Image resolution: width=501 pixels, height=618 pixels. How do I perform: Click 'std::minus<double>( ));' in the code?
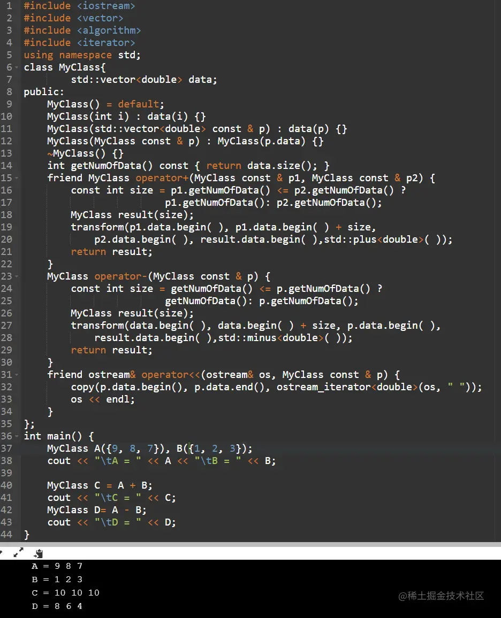click(x=285, y=338)
